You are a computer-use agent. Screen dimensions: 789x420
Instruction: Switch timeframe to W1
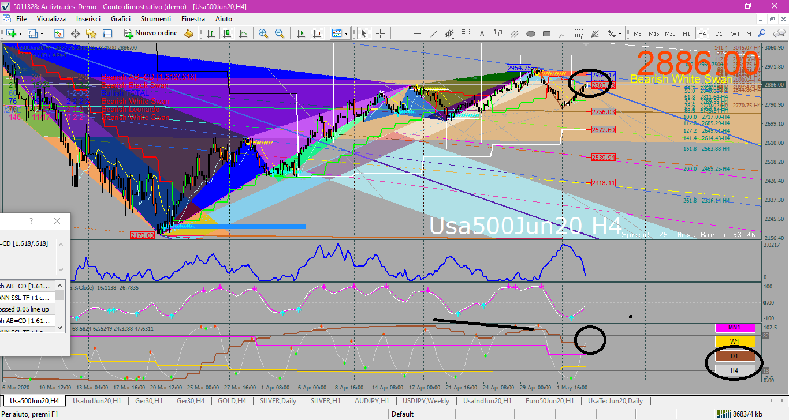[735, 33]
